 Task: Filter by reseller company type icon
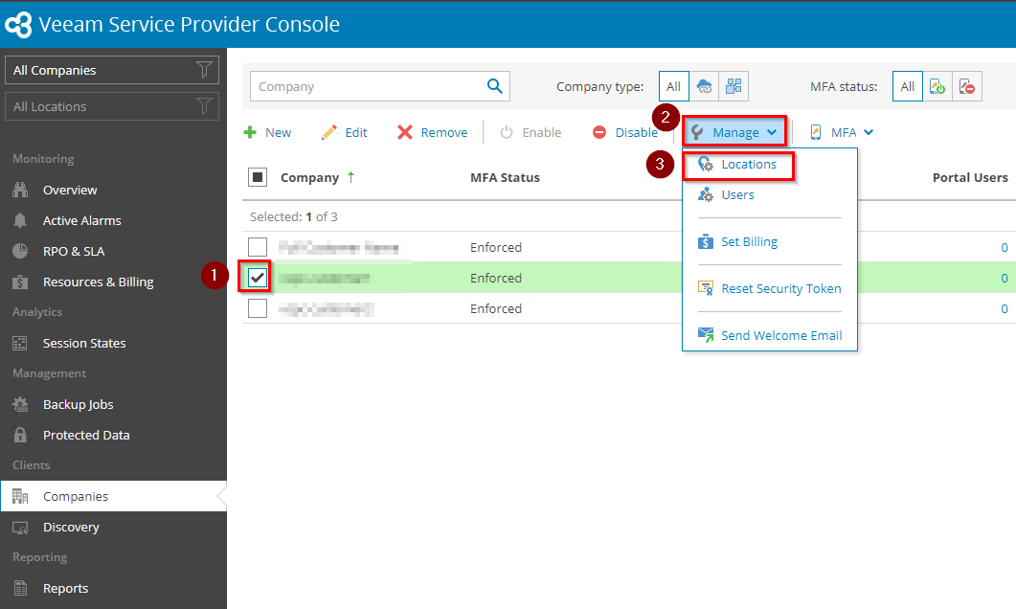pos(734,86)
